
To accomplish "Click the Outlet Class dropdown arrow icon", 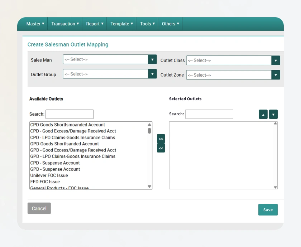I will click(x=276, y=60).
